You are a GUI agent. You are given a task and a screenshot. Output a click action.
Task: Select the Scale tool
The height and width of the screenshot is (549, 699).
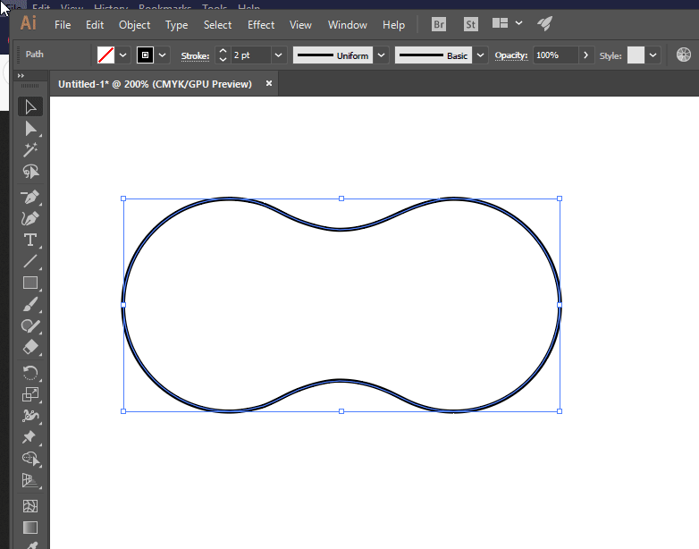pos(30,394)
